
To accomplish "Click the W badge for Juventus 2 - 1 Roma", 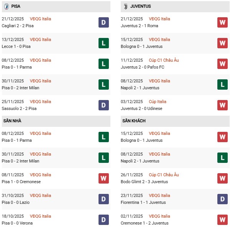I will click(223, 23).
